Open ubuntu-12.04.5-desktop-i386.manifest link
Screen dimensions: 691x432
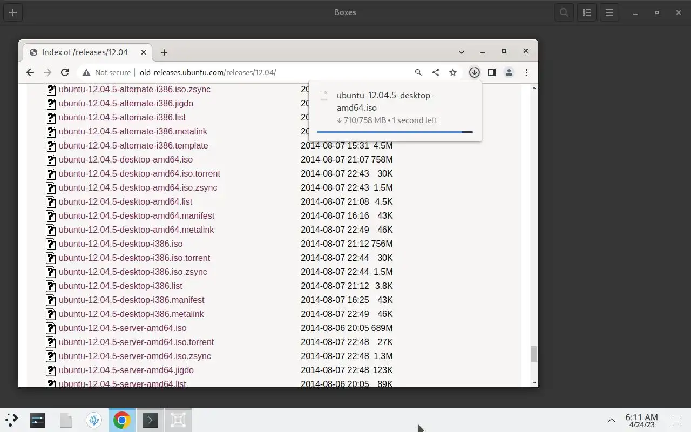coord(131,300)
